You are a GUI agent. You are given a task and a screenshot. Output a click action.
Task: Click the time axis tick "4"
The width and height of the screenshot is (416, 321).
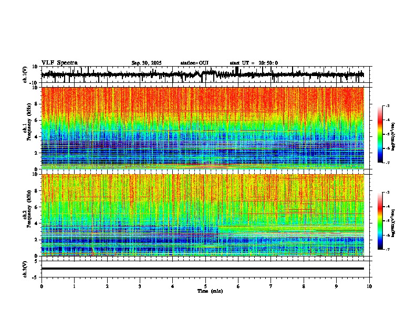(173, 286)
